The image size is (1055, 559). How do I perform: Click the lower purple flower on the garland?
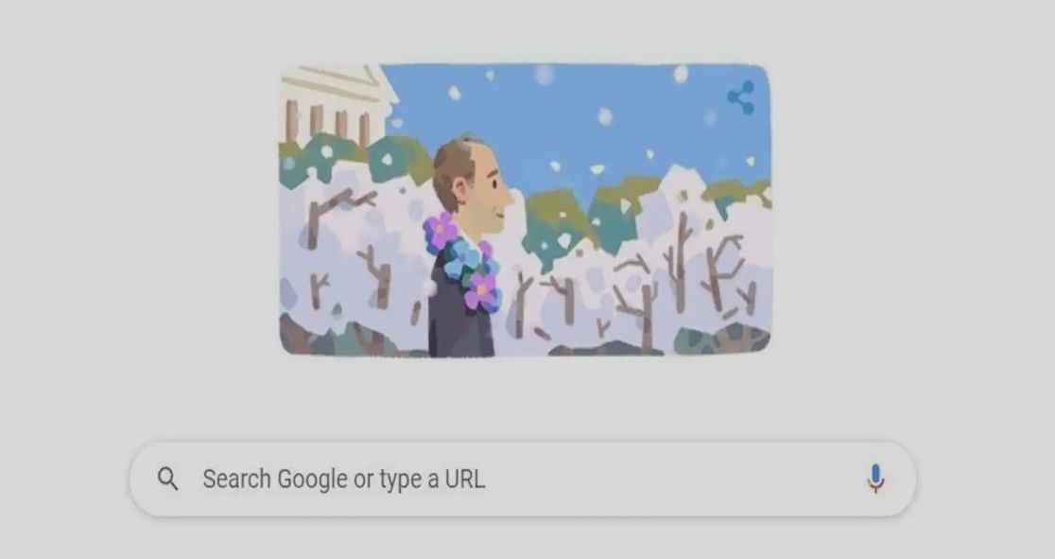482,291
